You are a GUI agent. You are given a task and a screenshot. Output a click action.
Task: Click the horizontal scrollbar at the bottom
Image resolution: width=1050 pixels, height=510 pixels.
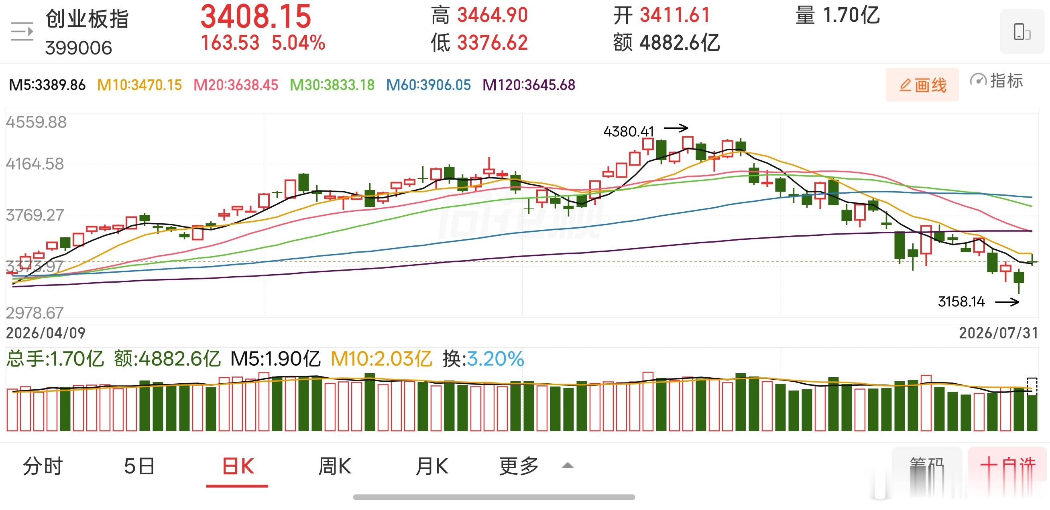(494, 497)
